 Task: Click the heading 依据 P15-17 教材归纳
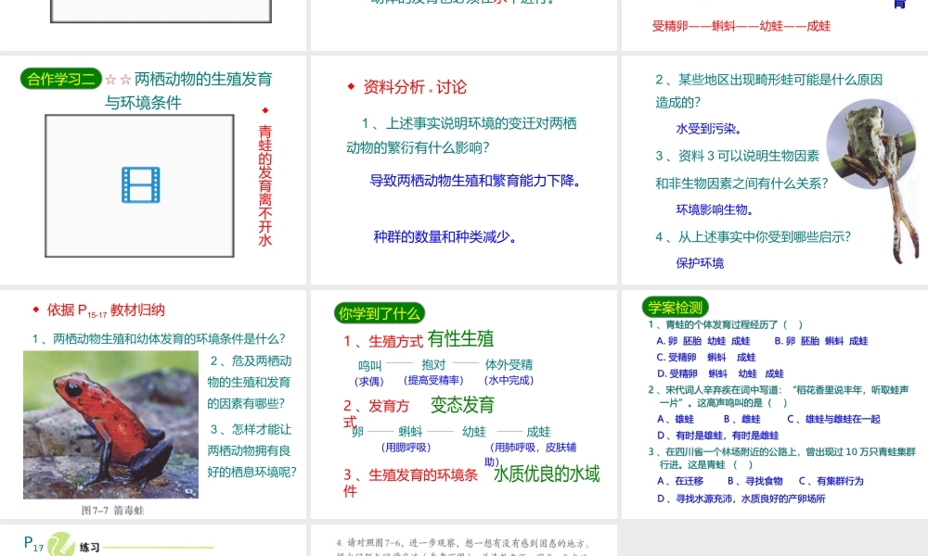pyautogui.click(x=106, y=310)
